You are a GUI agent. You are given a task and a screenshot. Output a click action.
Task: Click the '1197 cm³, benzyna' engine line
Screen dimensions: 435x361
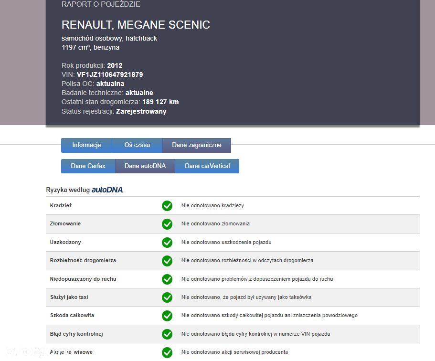pyautogui.click(x=90, y=47)
